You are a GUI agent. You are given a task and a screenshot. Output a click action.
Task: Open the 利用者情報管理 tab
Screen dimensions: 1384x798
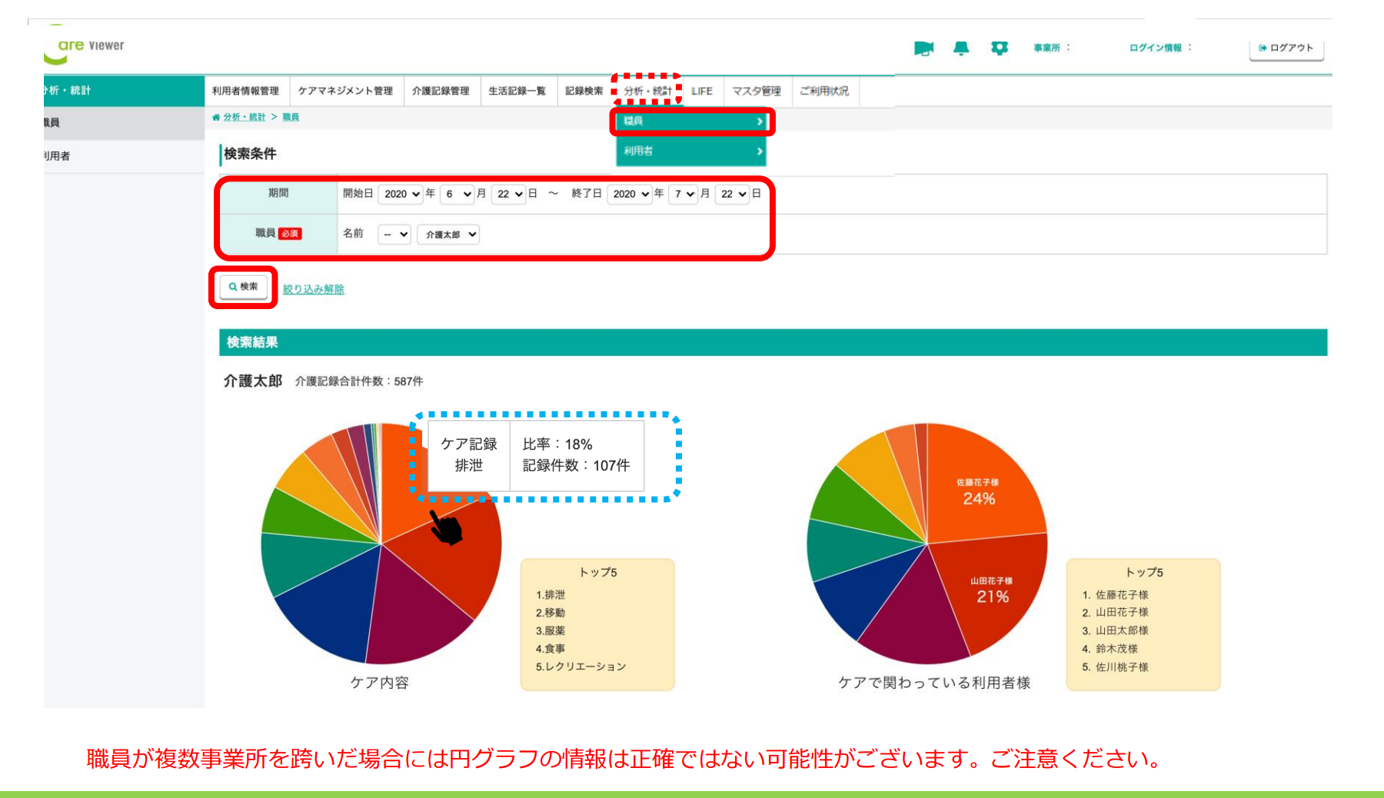pos(246,91)
